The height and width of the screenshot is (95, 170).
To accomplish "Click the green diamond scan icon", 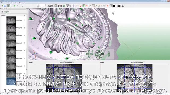I will click(15, 6).
